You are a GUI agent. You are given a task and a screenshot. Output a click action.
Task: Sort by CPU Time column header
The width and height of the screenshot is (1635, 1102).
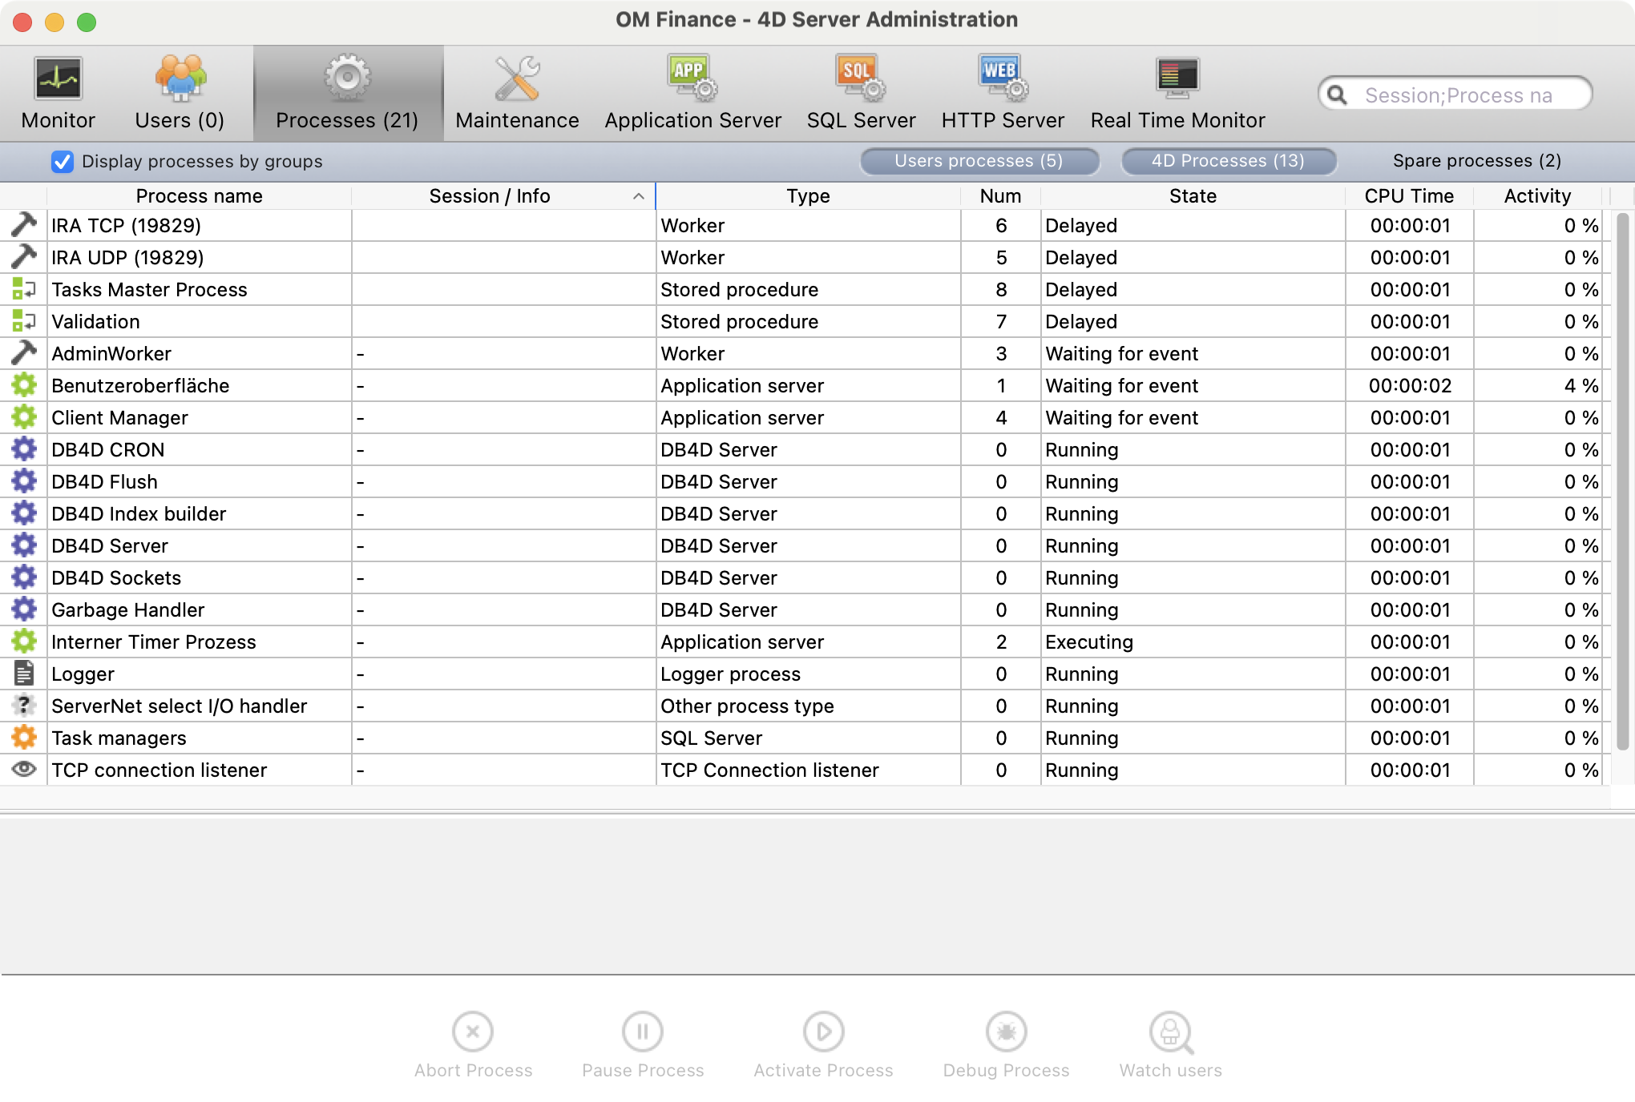[1409, 196]
